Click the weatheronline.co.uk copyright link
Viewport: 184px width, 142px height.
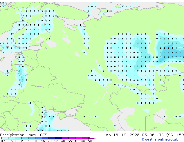pos(159,139)
